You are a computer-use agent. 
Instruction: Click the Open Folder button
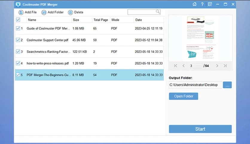coord(184,96)
